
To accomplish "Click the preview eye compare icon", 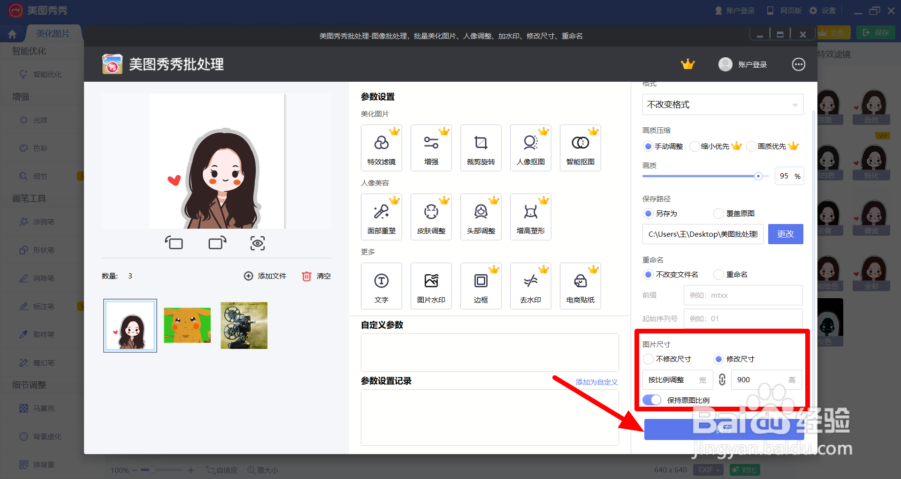I will point(258,243).
